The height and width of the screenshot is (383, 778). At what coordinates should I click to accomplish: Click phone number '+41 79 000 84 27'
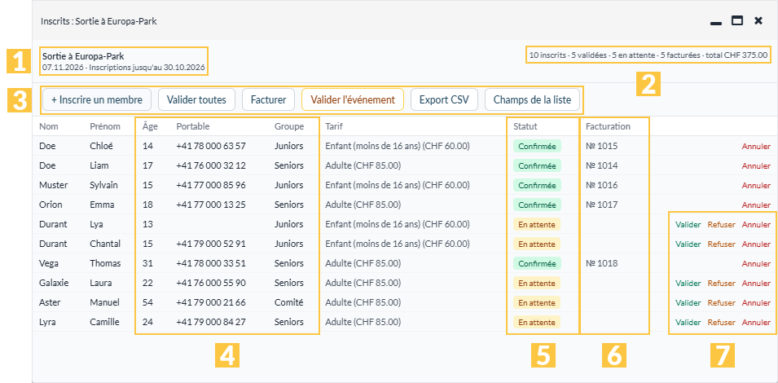point(211,322)
